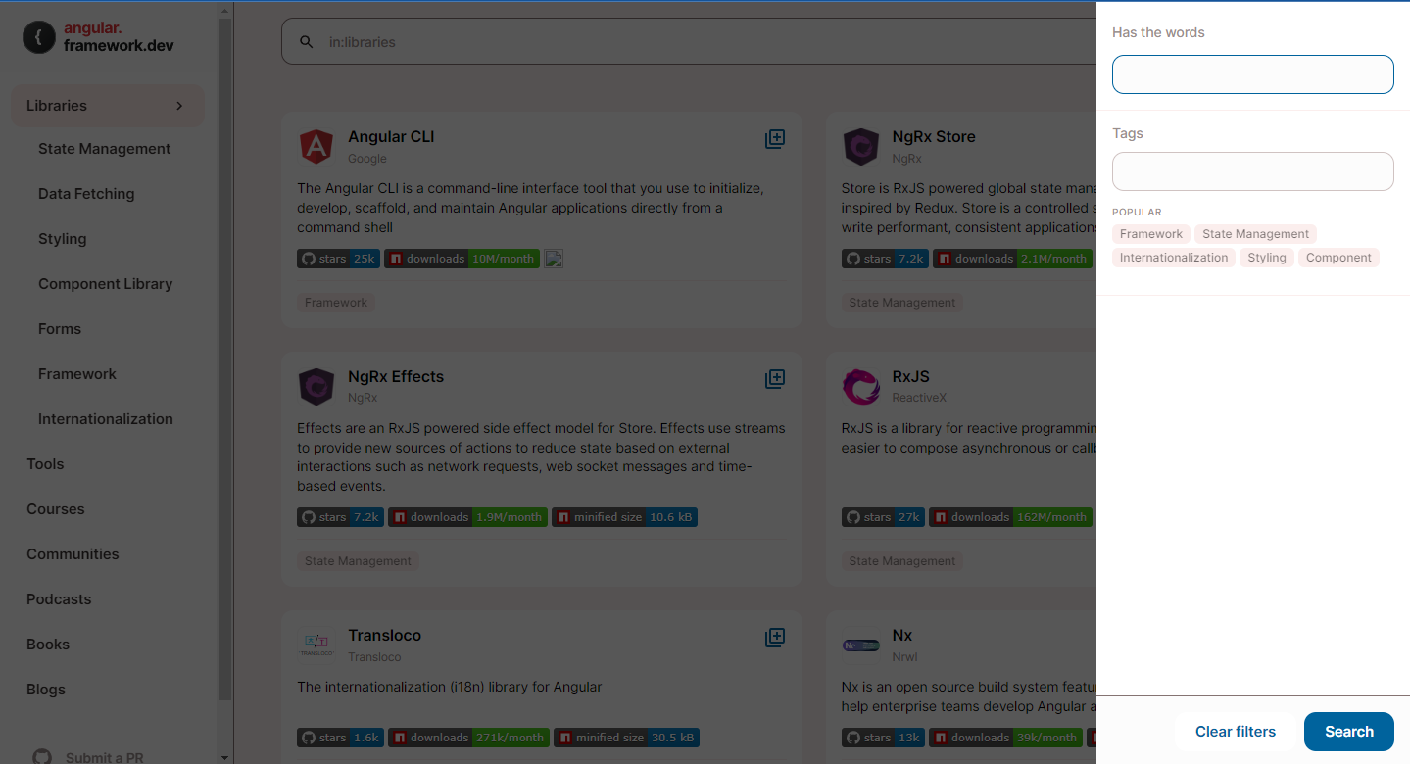Click NgRx Store stars 7.2k badge

pos(885,259)
